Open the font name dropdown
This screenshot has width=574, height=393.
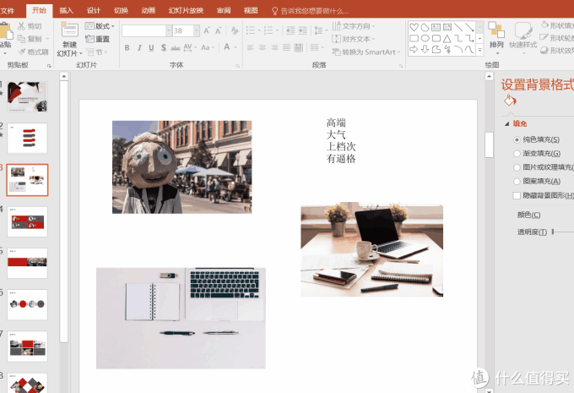(x=168, y=30)
